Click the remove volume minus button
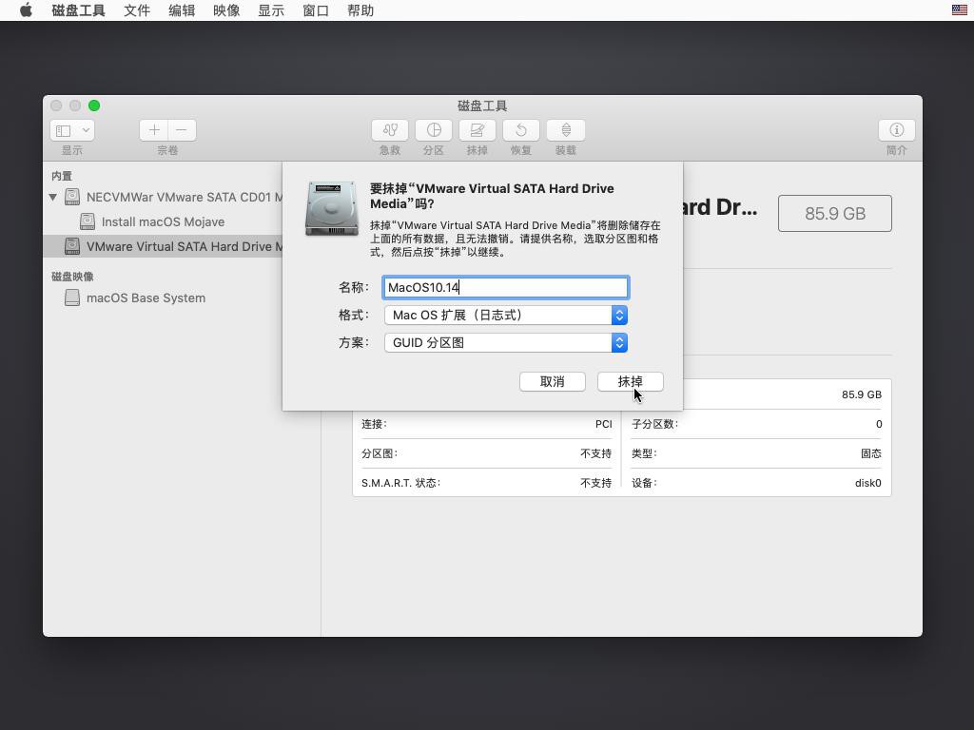This screenshot has height=730, width=974. [182, 129]
